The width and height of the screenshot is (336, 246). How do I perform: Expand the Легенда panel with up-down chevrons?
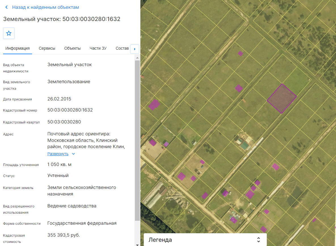[x=258, y=240]
